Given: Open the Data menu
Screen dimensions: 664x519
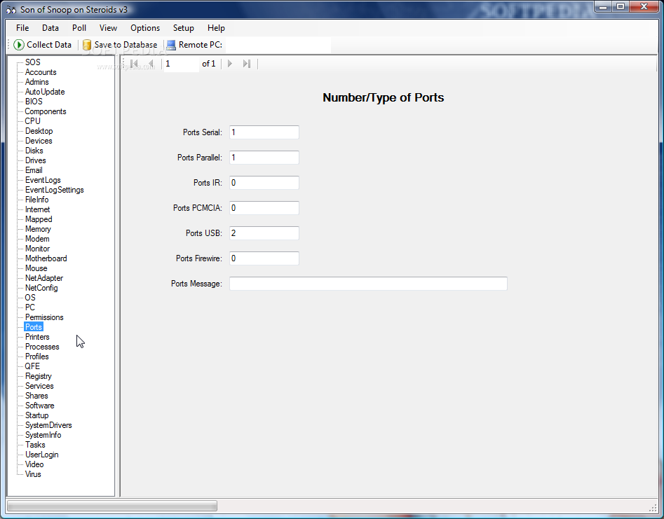Looking at the screenshot, I should coord(50,28).
